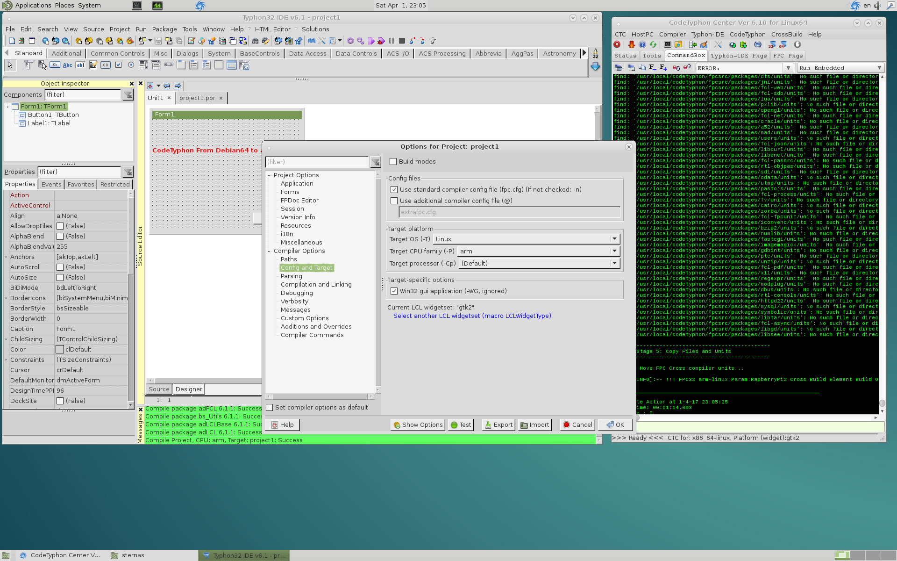Viewport: 897px width, 561px height.
Task: Click OK in project options dialog
Action: (615, 424)
